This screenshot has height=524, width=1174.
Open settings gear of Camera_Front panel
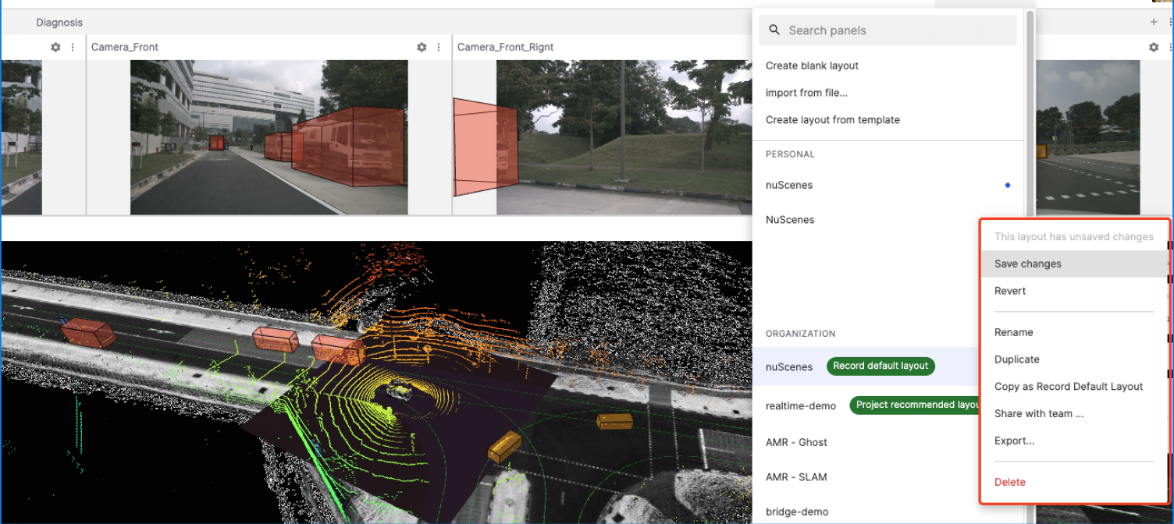[422, 47]
